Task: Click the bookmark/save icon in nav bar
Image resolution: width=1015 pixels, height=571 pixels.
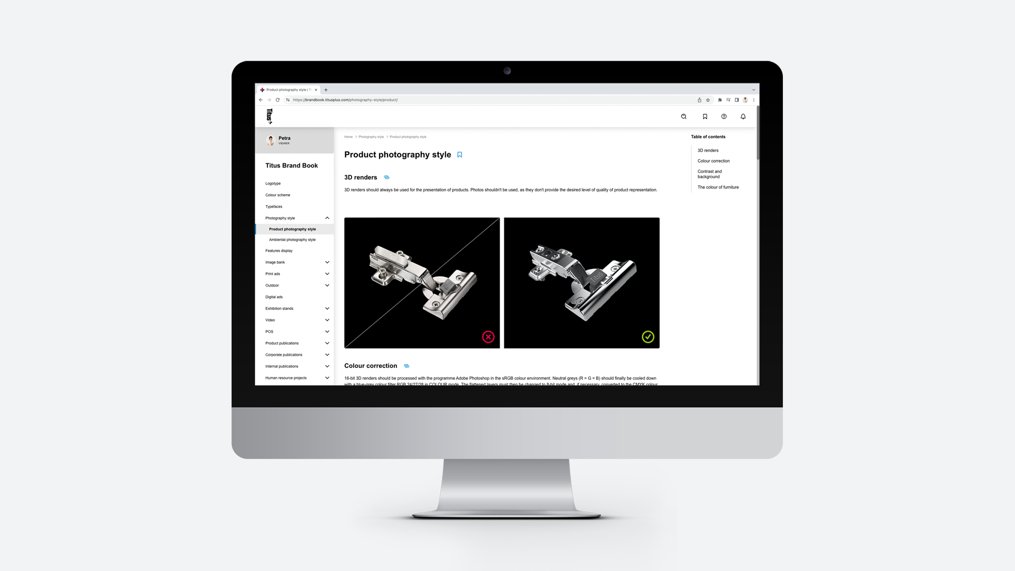Action: pyautogui.click(x=705, y=116)
